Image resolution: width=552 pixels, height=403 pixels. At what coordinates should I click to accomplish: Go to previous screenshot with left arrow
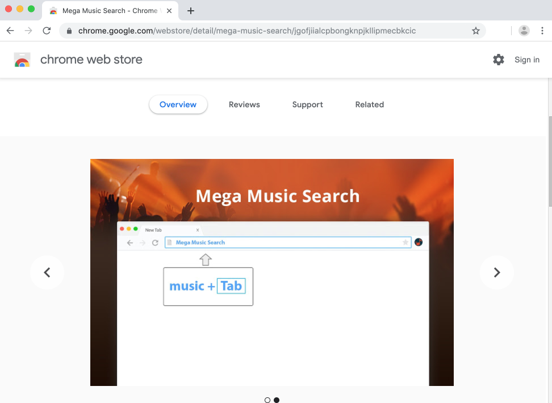pyautogui.click(x=47, y=272)
